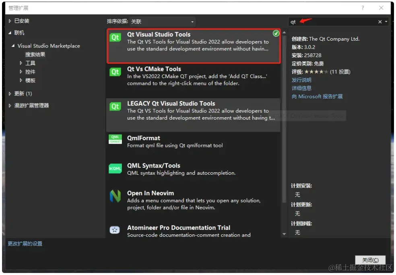Screen dimensions: 396x275
Task: Expand the 漫游扩展管理器 node
Action: (x=10, y=105)
